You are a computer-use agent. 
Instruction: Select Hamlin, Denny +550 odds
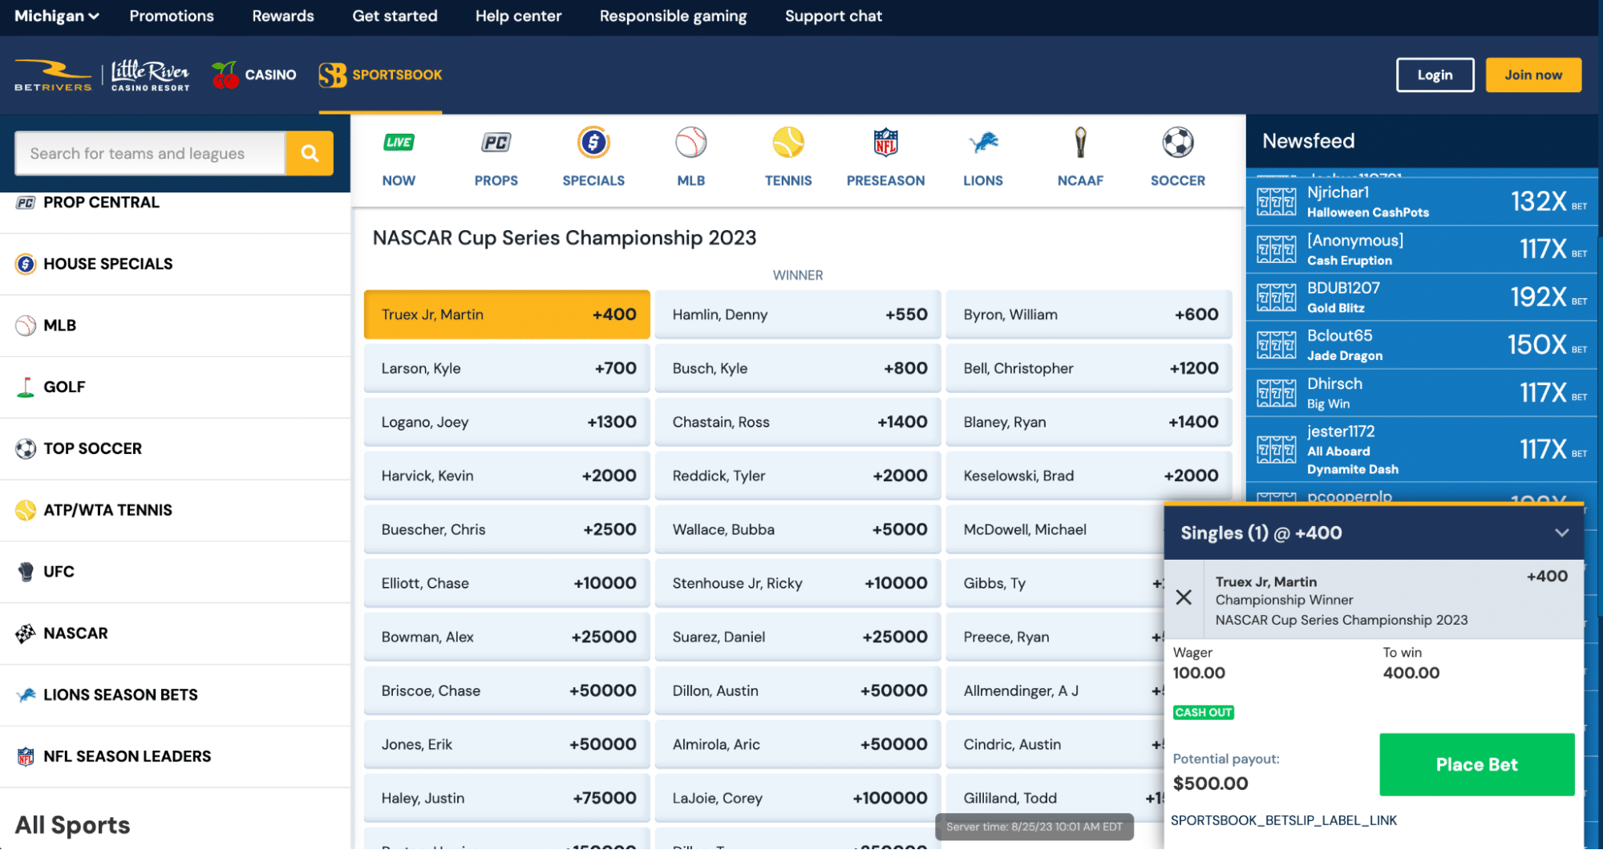click(798, 314)
